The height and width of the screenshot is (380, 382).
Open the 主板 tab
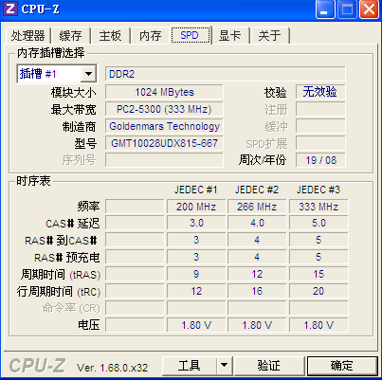(x=110, y=35)
